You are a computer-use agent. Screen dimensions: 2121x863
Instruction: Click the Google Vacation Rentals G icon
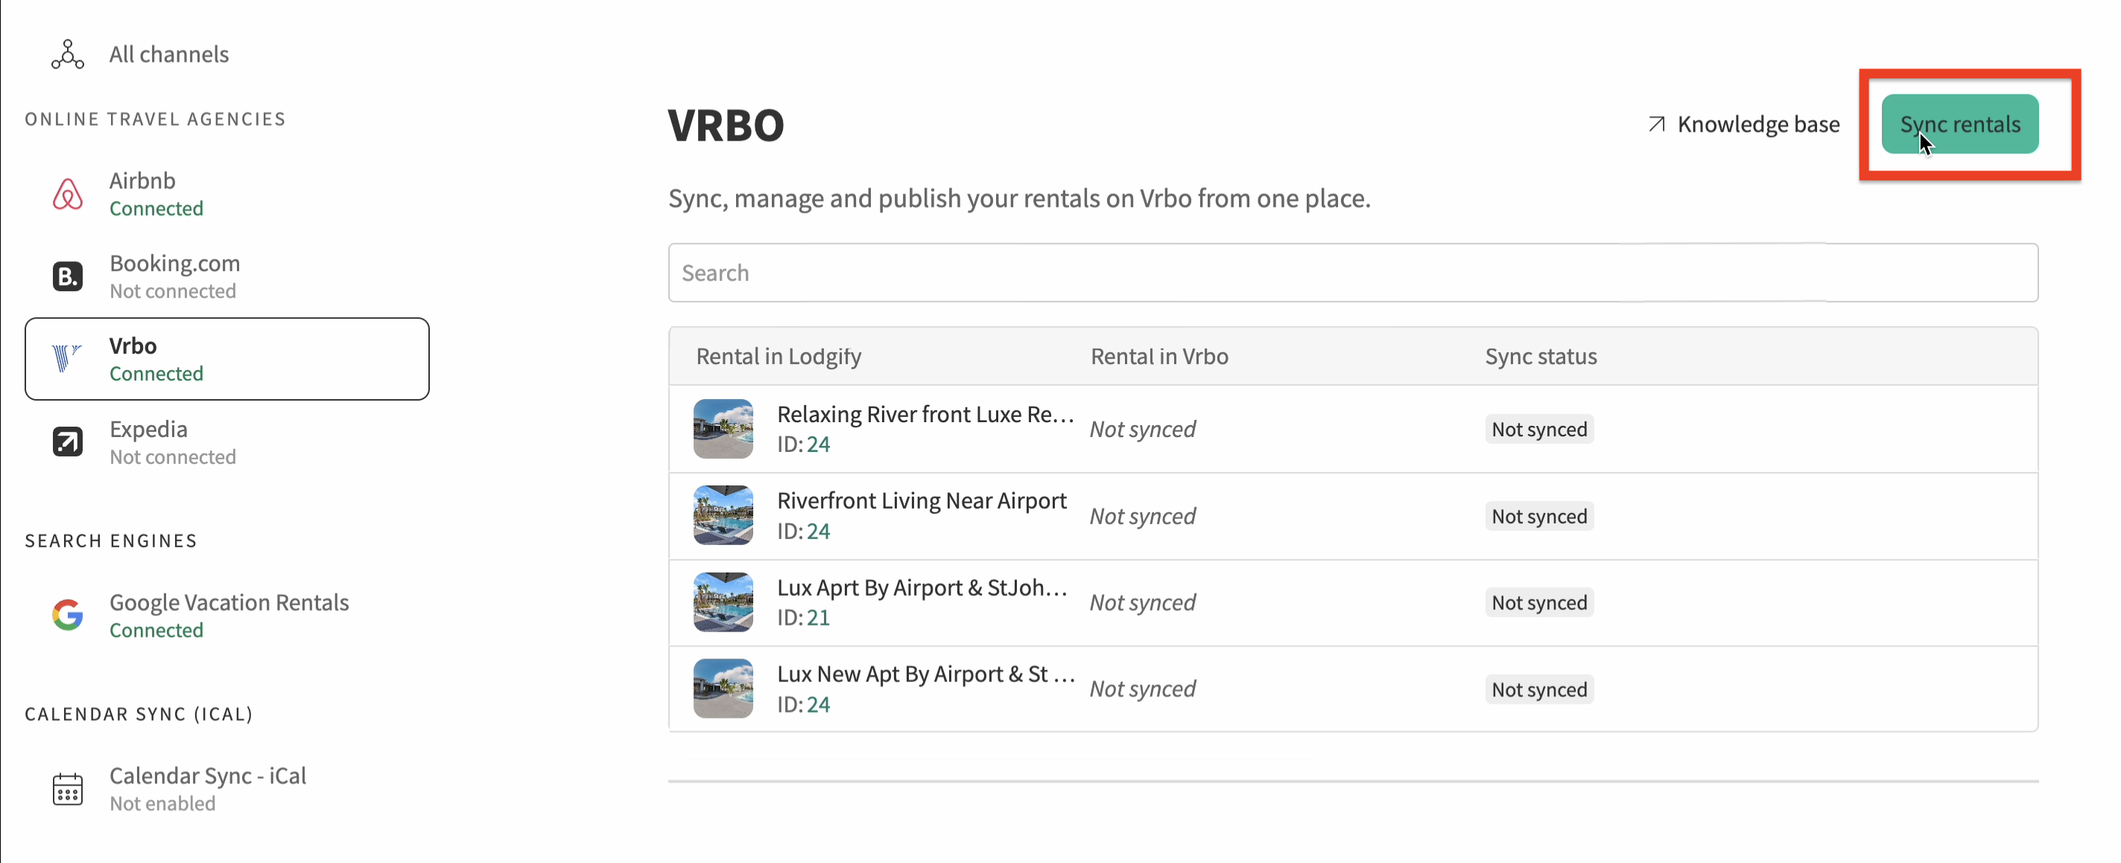coord(68,614)
